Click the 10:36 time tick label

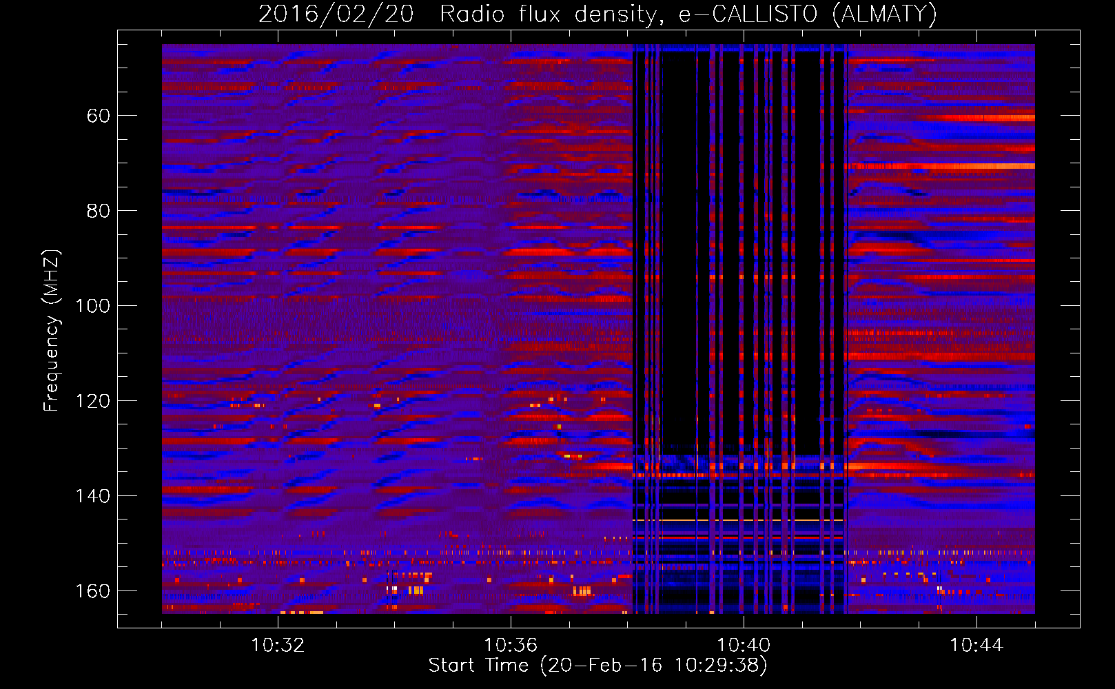511,646
